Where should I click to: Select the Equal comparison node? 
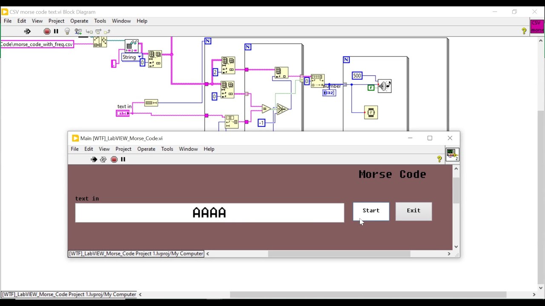point(266,109)
